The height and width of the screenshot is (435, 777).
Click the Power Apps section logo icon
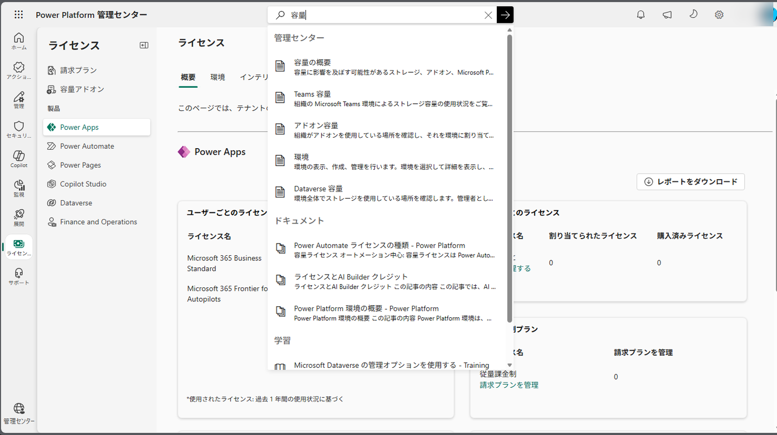click(184, 151)
